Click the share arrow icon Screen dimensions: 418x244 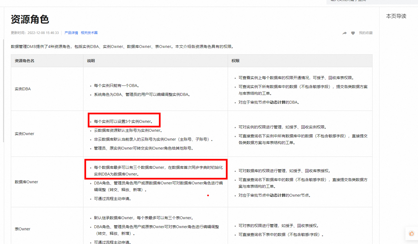[345, 33]
